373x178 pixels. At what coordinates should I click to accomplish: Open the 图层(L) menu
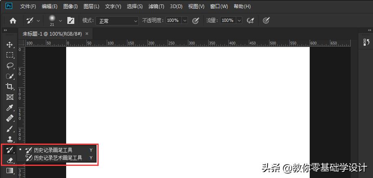coord(91,6)
